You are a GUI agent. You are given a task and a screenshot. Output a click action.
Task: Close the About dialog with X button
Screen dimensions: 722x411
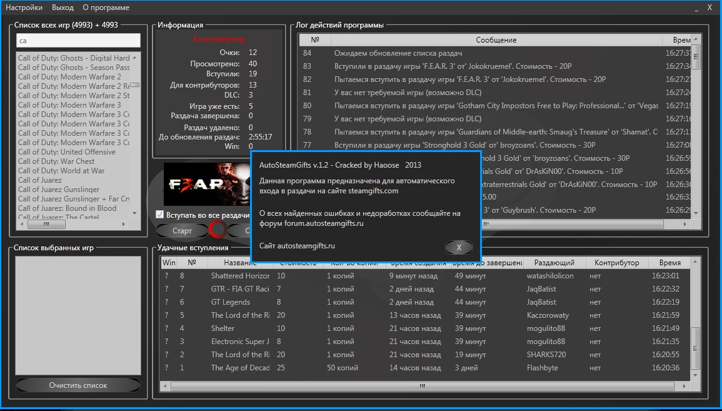pos(459,248)
